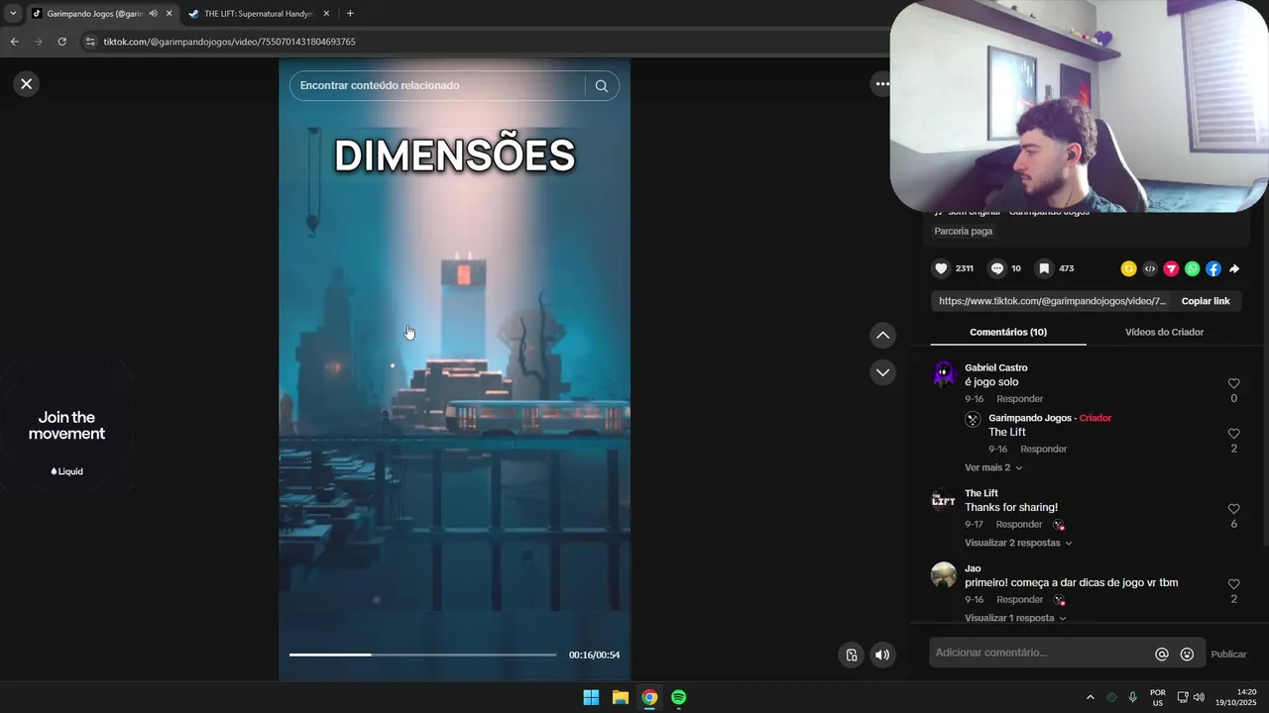Like Garimpando Jogos' reply 'The Lift'
1269x713 pixels.
point(1233,434)
